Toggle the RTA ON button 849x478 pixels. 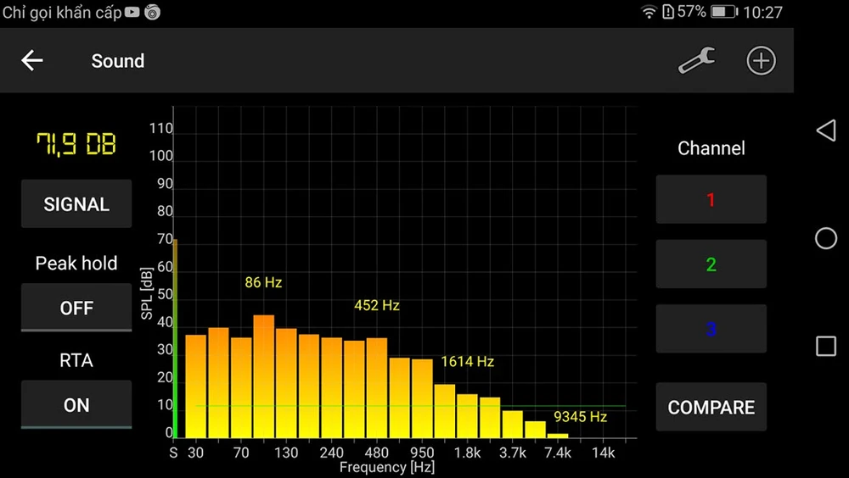(x=76, y=405)
